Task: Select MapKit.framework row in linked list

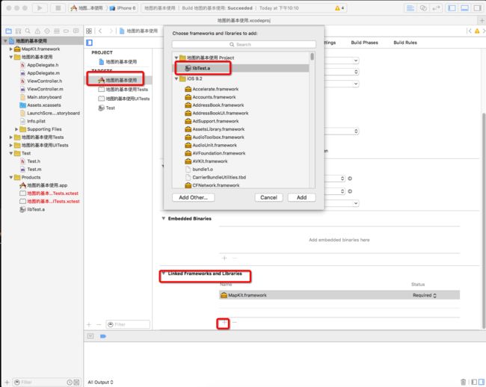Action: click(x=339, y=295)
